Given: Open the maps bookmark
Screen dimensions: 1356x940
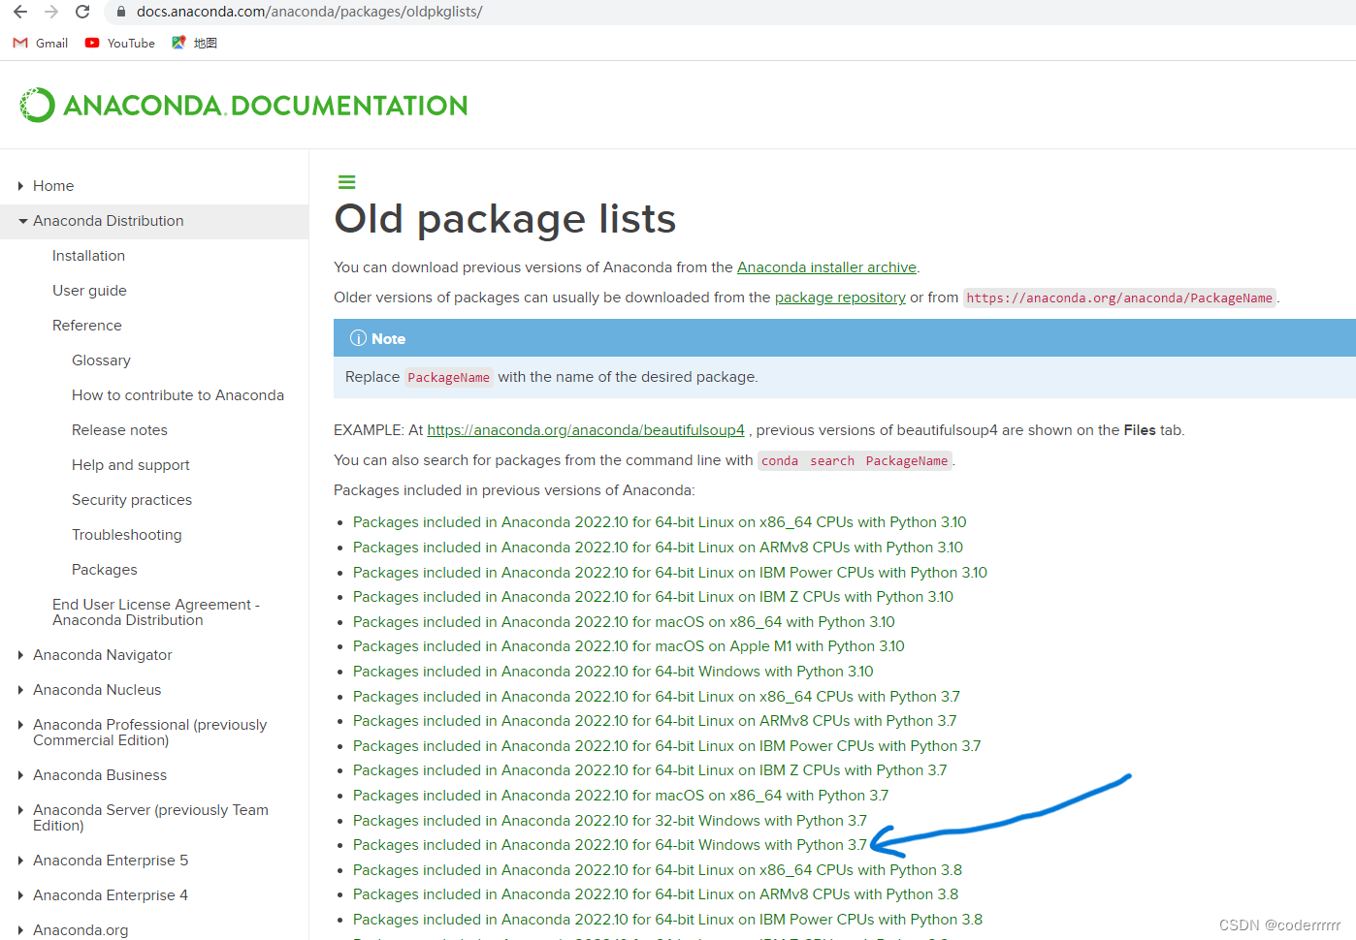Looking at the screenshot, I should click(194, 43).
